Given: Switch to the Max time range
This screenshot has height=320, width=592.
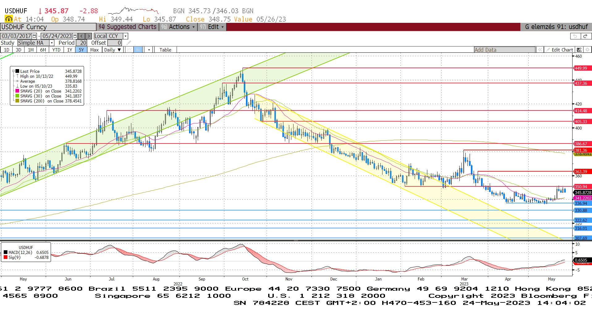Looking at the screenshot, I should tap(94, 50).
